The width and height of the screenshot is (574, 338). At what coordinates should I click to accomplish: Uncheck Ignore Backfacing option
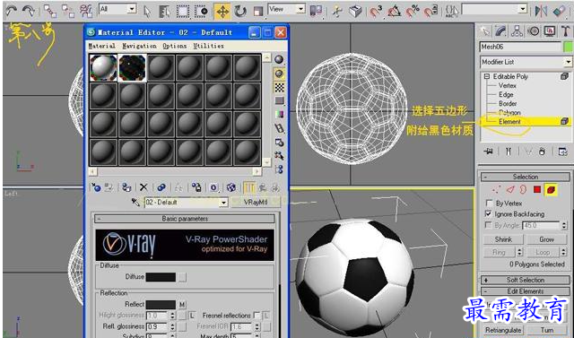tap(488, 213)
